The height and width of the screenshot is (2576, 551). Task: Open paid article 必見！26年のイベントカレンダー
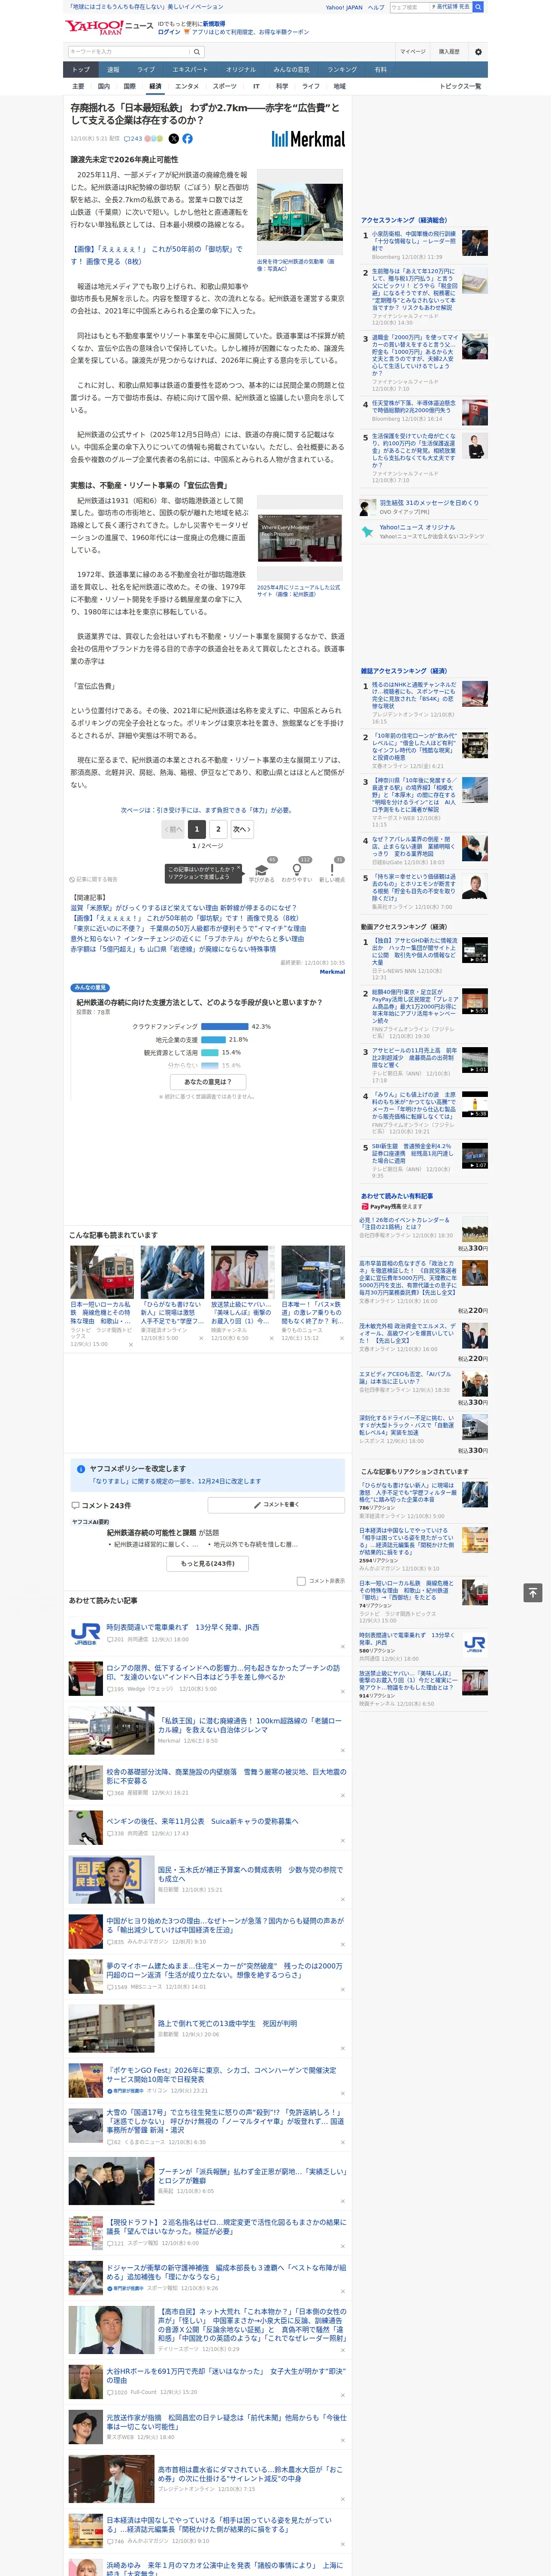coord(405,1223)
